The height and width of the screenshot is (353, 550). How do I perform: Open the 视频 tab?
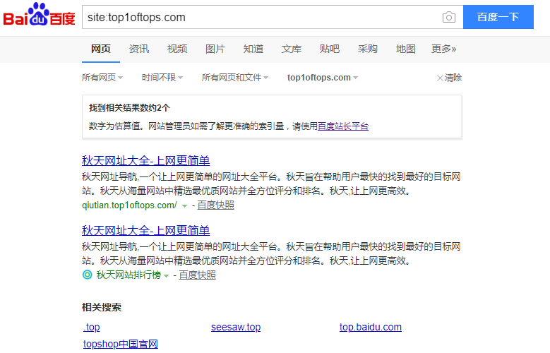pos(177,49)
